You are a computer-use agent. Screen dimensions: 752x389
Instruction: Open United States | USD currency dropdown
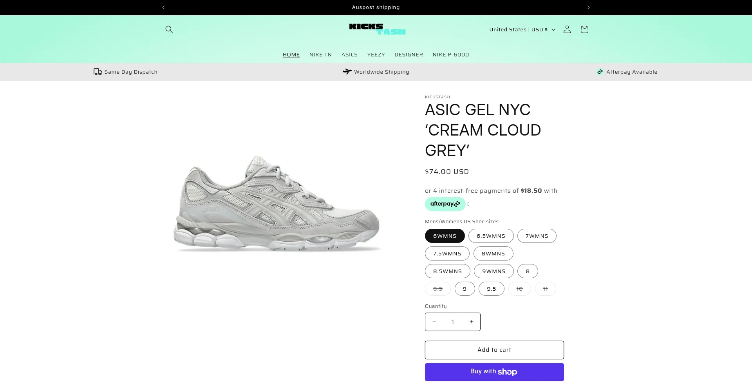(x=522, y=29)
